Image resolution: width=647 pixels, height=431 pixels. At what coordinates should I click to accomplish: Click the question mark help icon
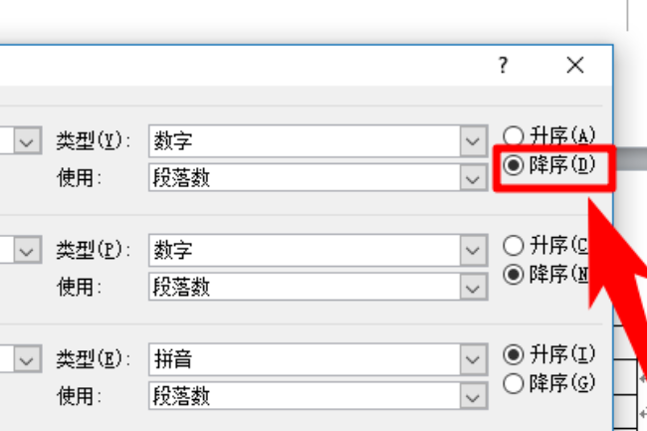pos(504,66)
